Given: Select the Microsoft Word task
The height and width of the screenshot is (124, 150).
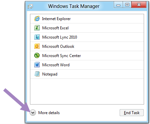Looking at the screenshot, I should (x=87, y=65).
